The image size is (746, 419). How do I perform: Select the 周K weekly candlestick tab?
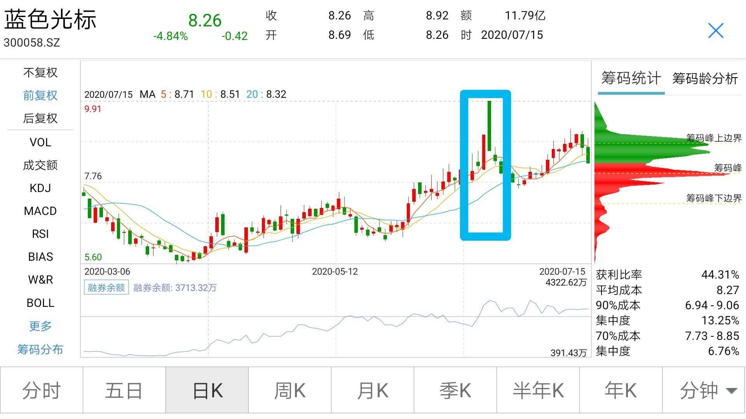(290, 390)
